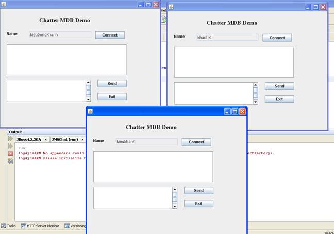Open the Versioning panel in the bottom bar
The height and width of the screenshot is (234, 334).
click(75, 226)
